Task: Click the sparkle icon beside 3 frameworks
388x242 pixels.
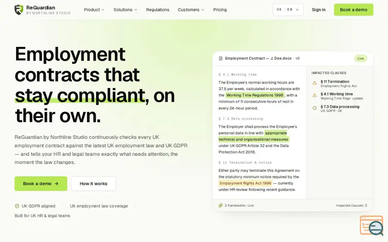Action: [221, 205]
